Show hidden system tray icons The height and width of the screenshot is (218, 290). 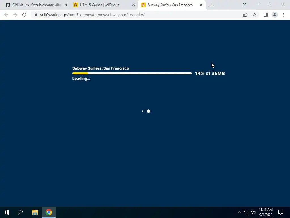point(240,212)
